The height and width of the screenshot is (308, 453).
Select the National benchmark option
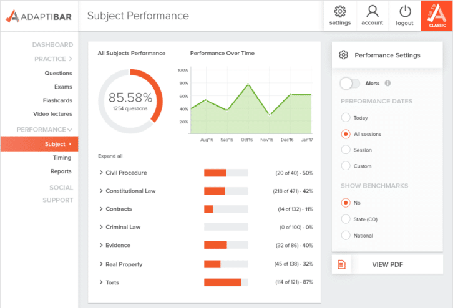(x=346, y=235)
